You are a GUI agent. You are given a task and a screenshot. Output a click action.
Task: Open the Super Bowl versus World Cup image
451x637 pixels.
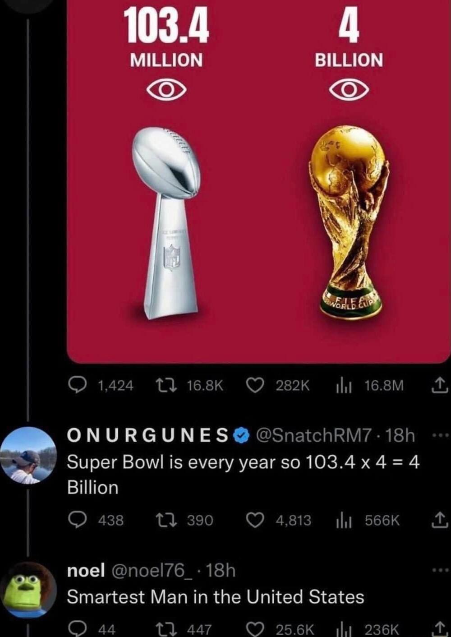(x=258, y=180)
